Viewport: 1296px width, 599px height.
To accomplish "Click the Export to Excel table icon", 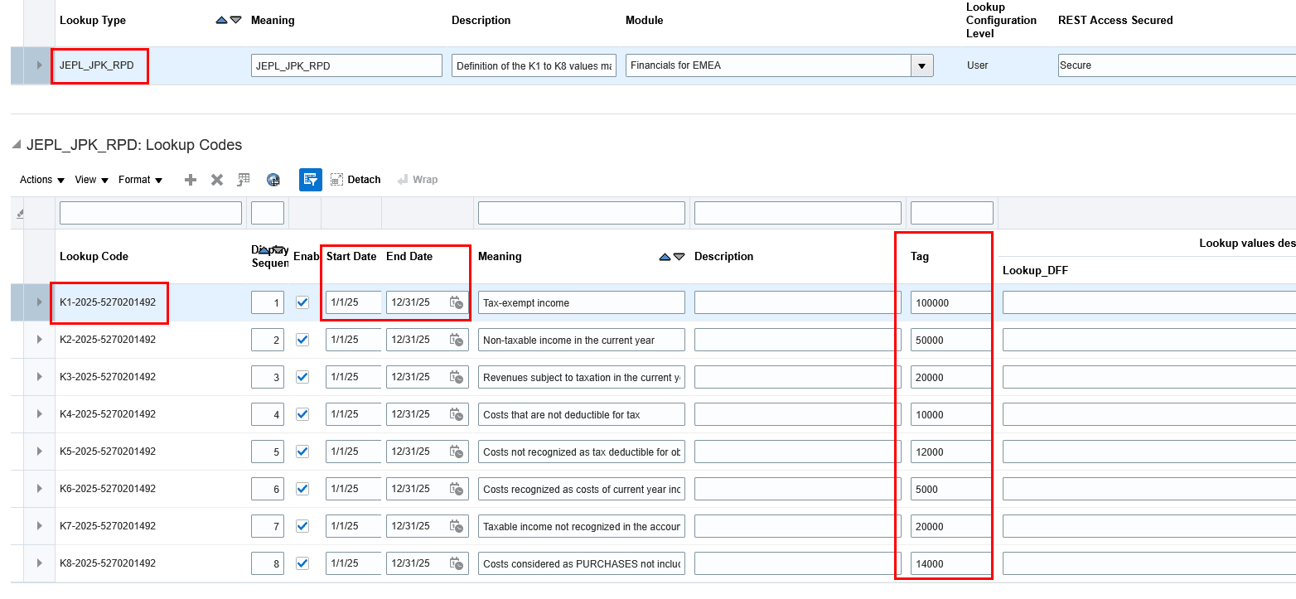I will [x=244, y=180].
